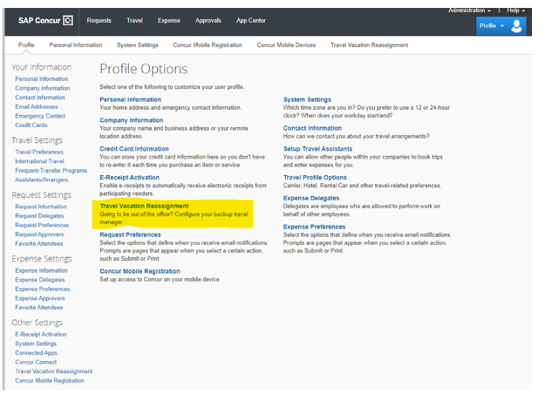Switch to the Concur Mobile Registration tab
Viewport: 547px width, 403px height.
click(208, 45)
